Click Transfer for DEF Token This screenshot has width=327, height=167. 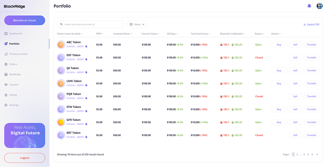(x=311, y=58)
